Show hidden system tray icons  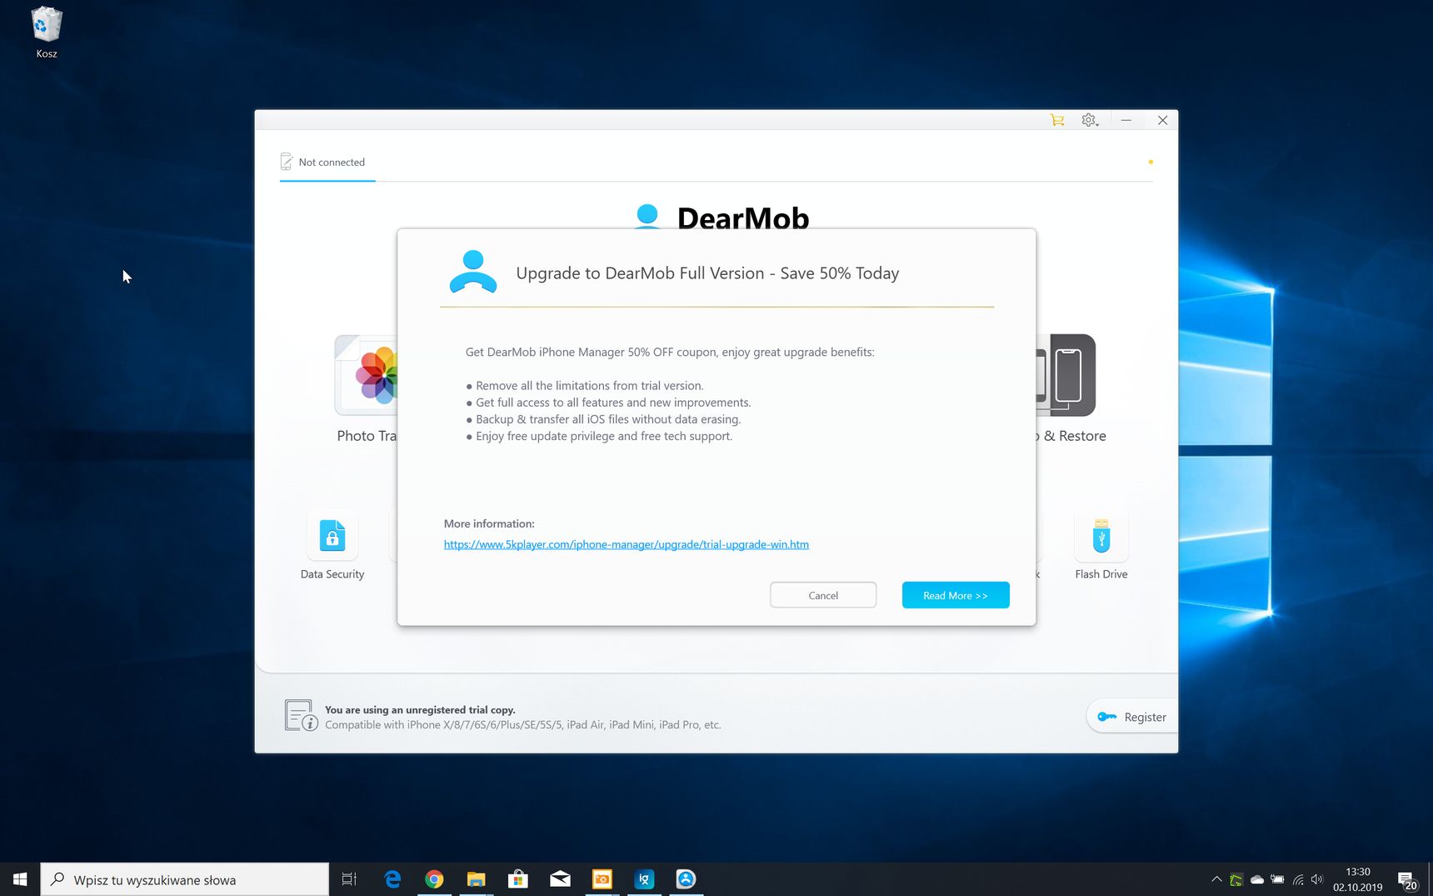[1216, 879]
